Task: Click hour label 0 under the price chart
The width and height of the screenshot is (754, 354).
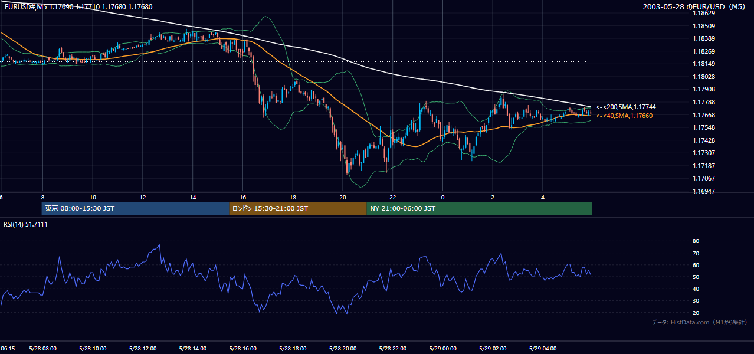Action: [x=443, y=197]
